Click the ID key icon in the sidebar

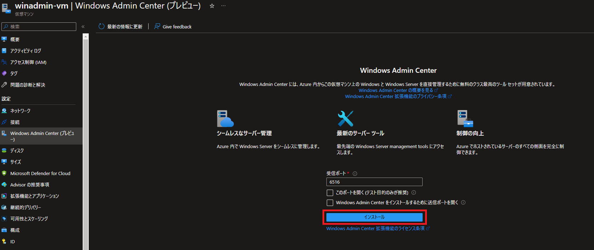click(4, 241)
